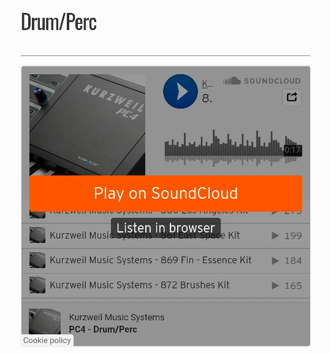Click the Play on SoundCloud button
This screenshot has width=331, height=354.
[166, 193]
